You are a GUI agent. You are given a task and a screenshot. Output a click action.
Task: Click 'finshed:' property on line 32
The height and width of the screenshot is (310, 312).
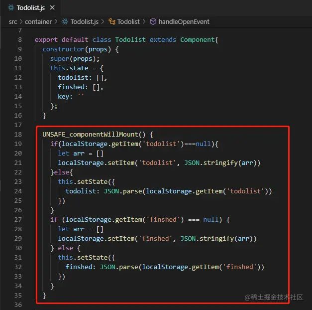[x=81, y=267]
